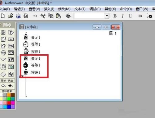Viewport: 155px width, 118px height.
Task: Select the highlighted black WAIT icon
Action: tap(25, 66)
